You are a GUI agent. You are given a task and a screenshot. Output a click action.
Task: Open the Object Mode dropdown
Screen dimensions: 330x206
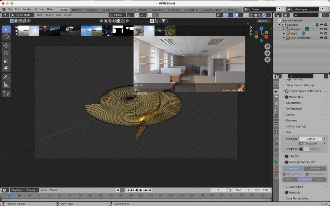pyautogui.click(x=22, y=15)
